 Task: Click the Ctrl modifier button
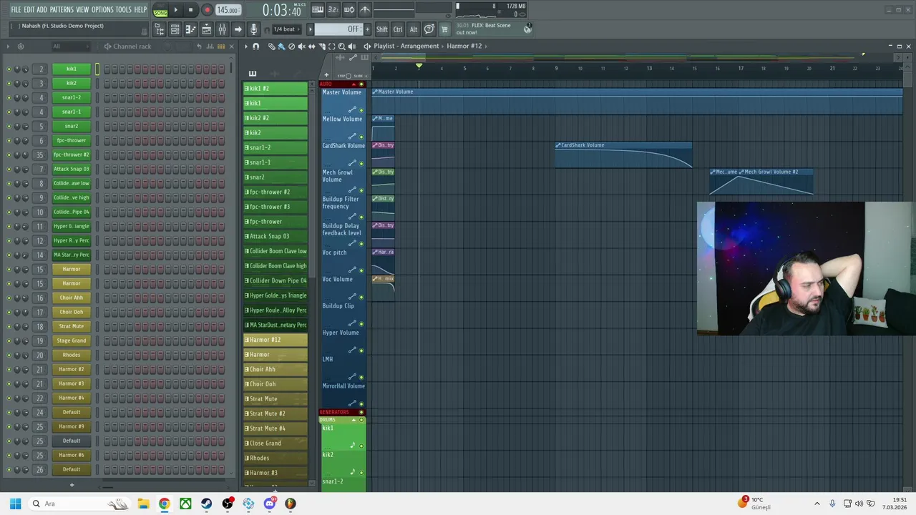(x=398, y=29)
